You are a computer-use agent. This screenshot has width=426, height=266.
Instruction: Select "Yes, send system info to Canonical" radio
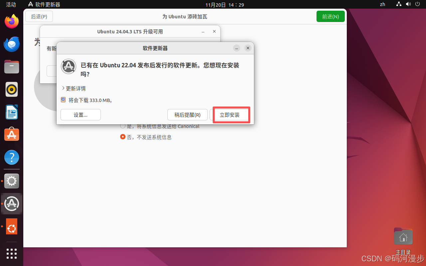coord(123,126)
